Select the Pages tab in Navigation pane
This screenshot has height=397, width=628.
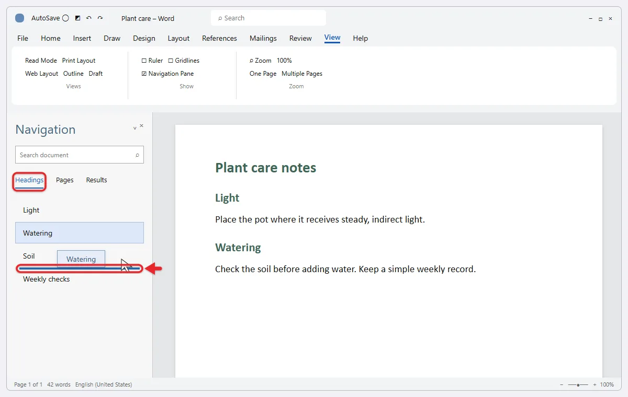[x=65, y=180]
